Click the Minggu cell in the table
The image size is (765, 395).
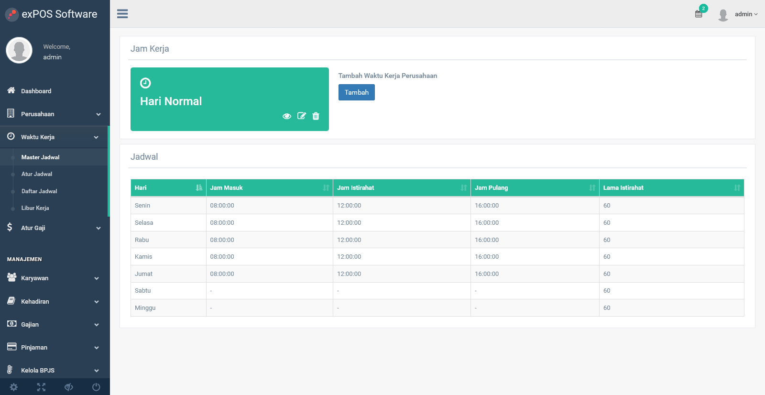point(168,308)
